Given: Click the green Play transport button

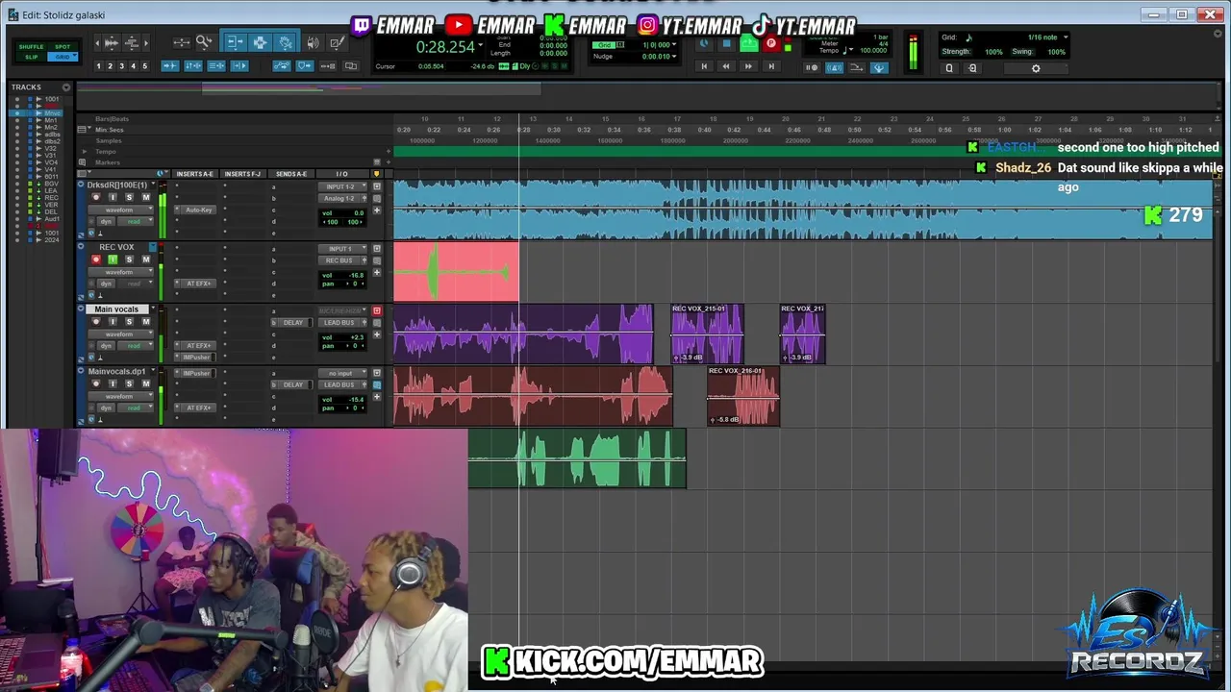Looking at the screenshot, I should (x=748, y=44).
